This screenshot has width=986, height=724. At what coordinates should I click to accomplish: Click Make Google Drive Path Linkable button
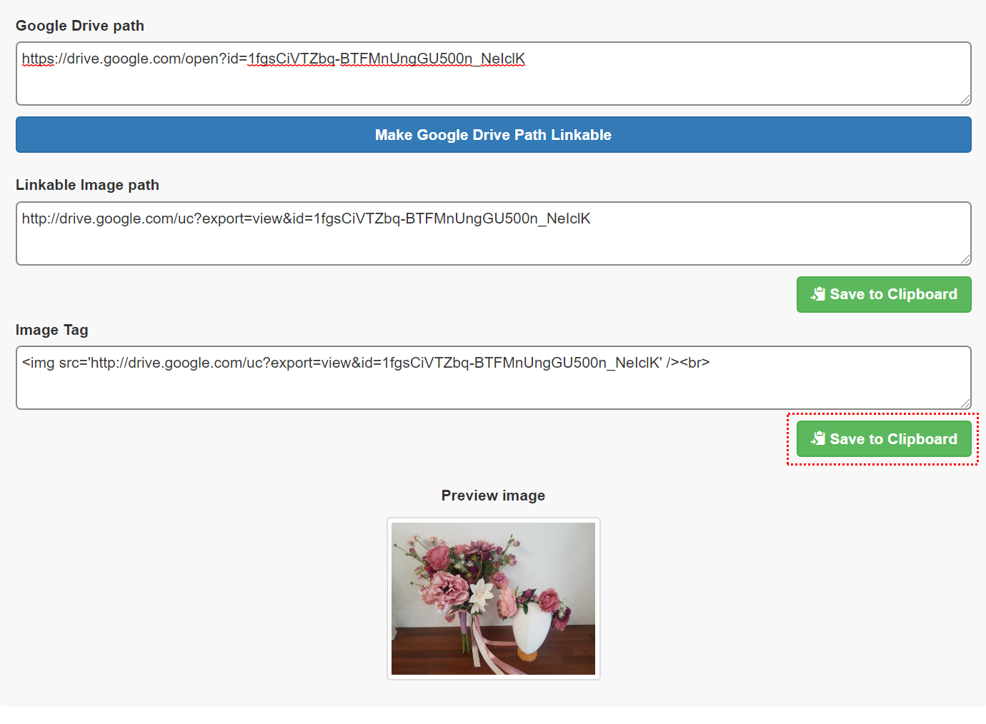click(x=493, y=135)
